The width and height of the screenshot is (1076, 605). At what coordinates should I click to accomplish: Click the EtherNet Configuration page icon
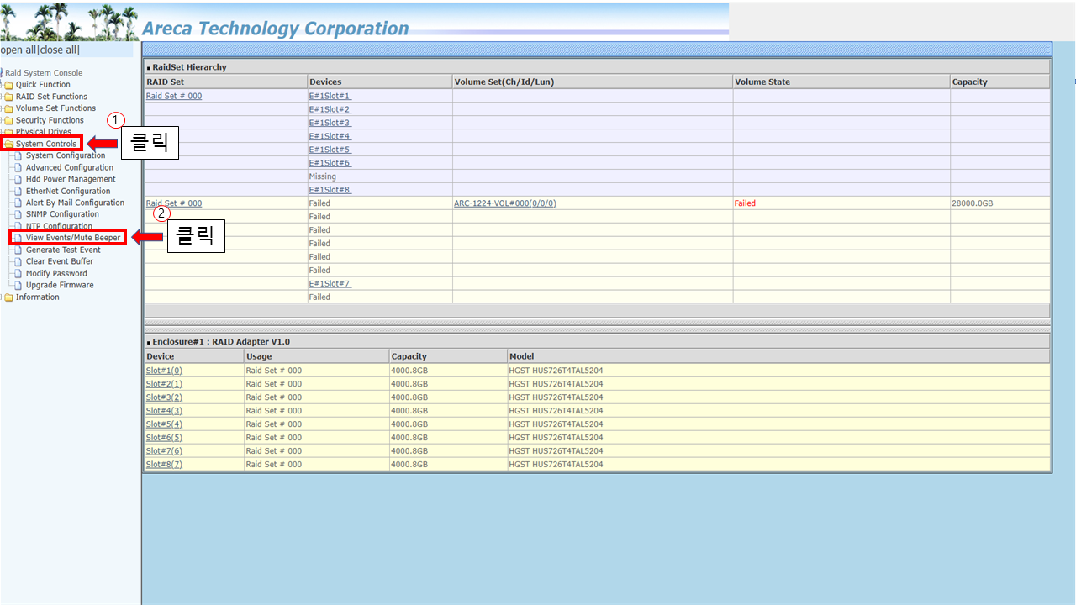[x=18, y=191]
